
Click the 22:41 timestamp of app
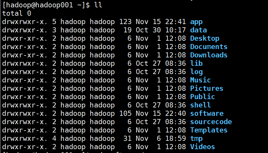click(x=175, y=22)
